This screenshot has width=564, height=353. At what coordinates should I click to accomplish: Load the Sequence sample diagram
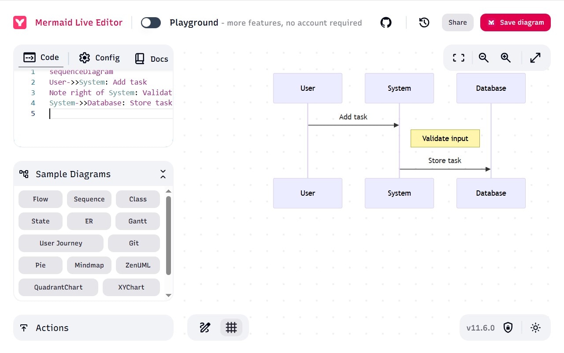click(x=89, y=199)
